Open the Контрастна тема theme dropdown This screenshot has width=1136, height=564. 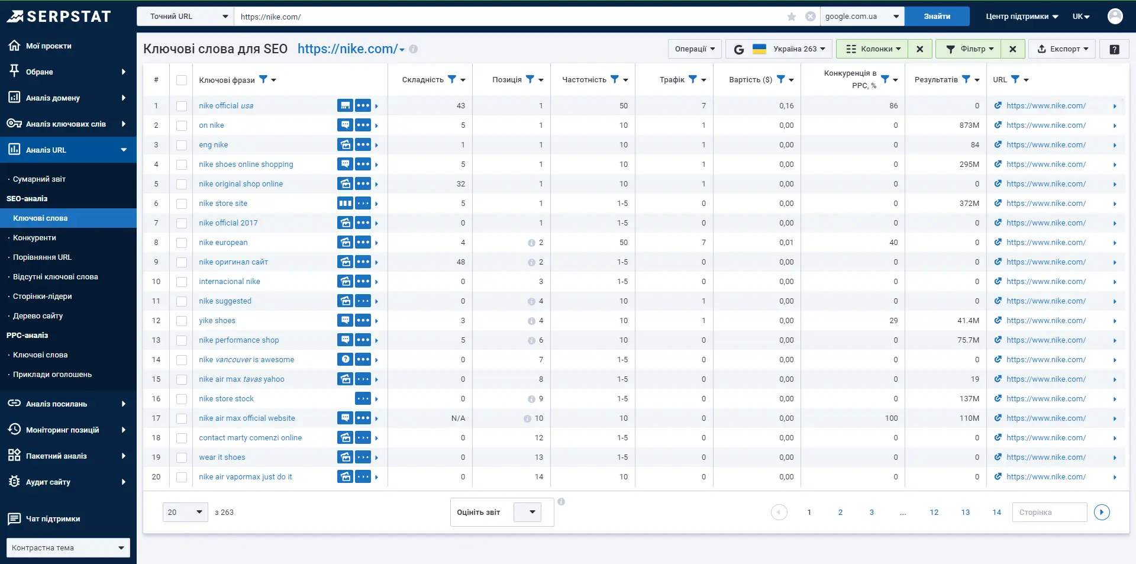click(68, 547)
